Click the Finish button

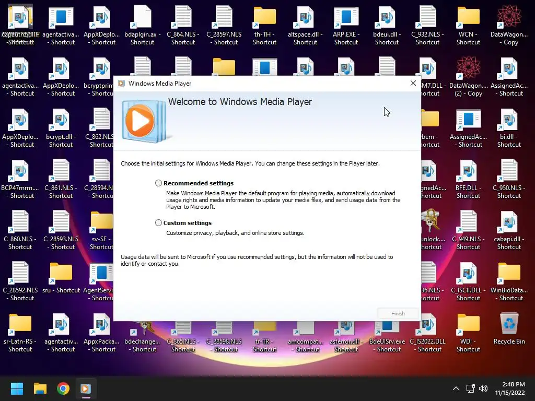398,313
